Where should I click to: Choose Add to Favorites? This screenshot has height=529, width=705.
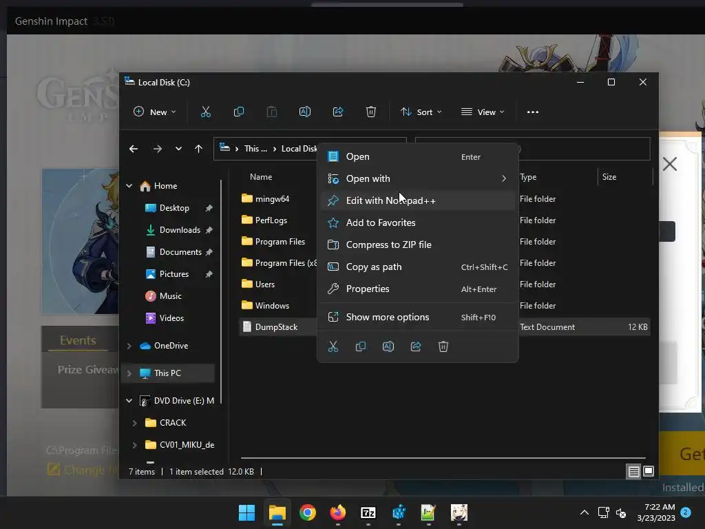click(418, 222)
